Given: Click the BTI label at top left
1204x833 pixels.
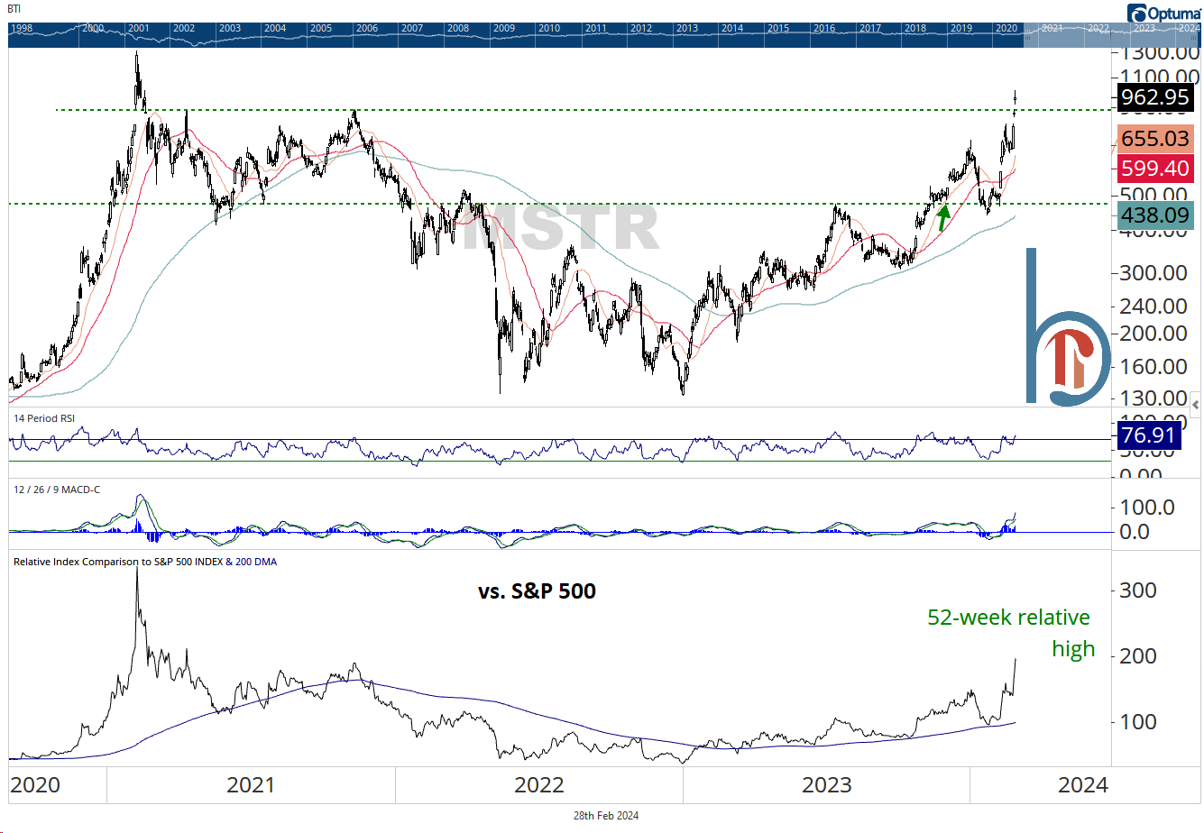Looking at the screenshot, I should pyautogui.click(x=14, y=9).
